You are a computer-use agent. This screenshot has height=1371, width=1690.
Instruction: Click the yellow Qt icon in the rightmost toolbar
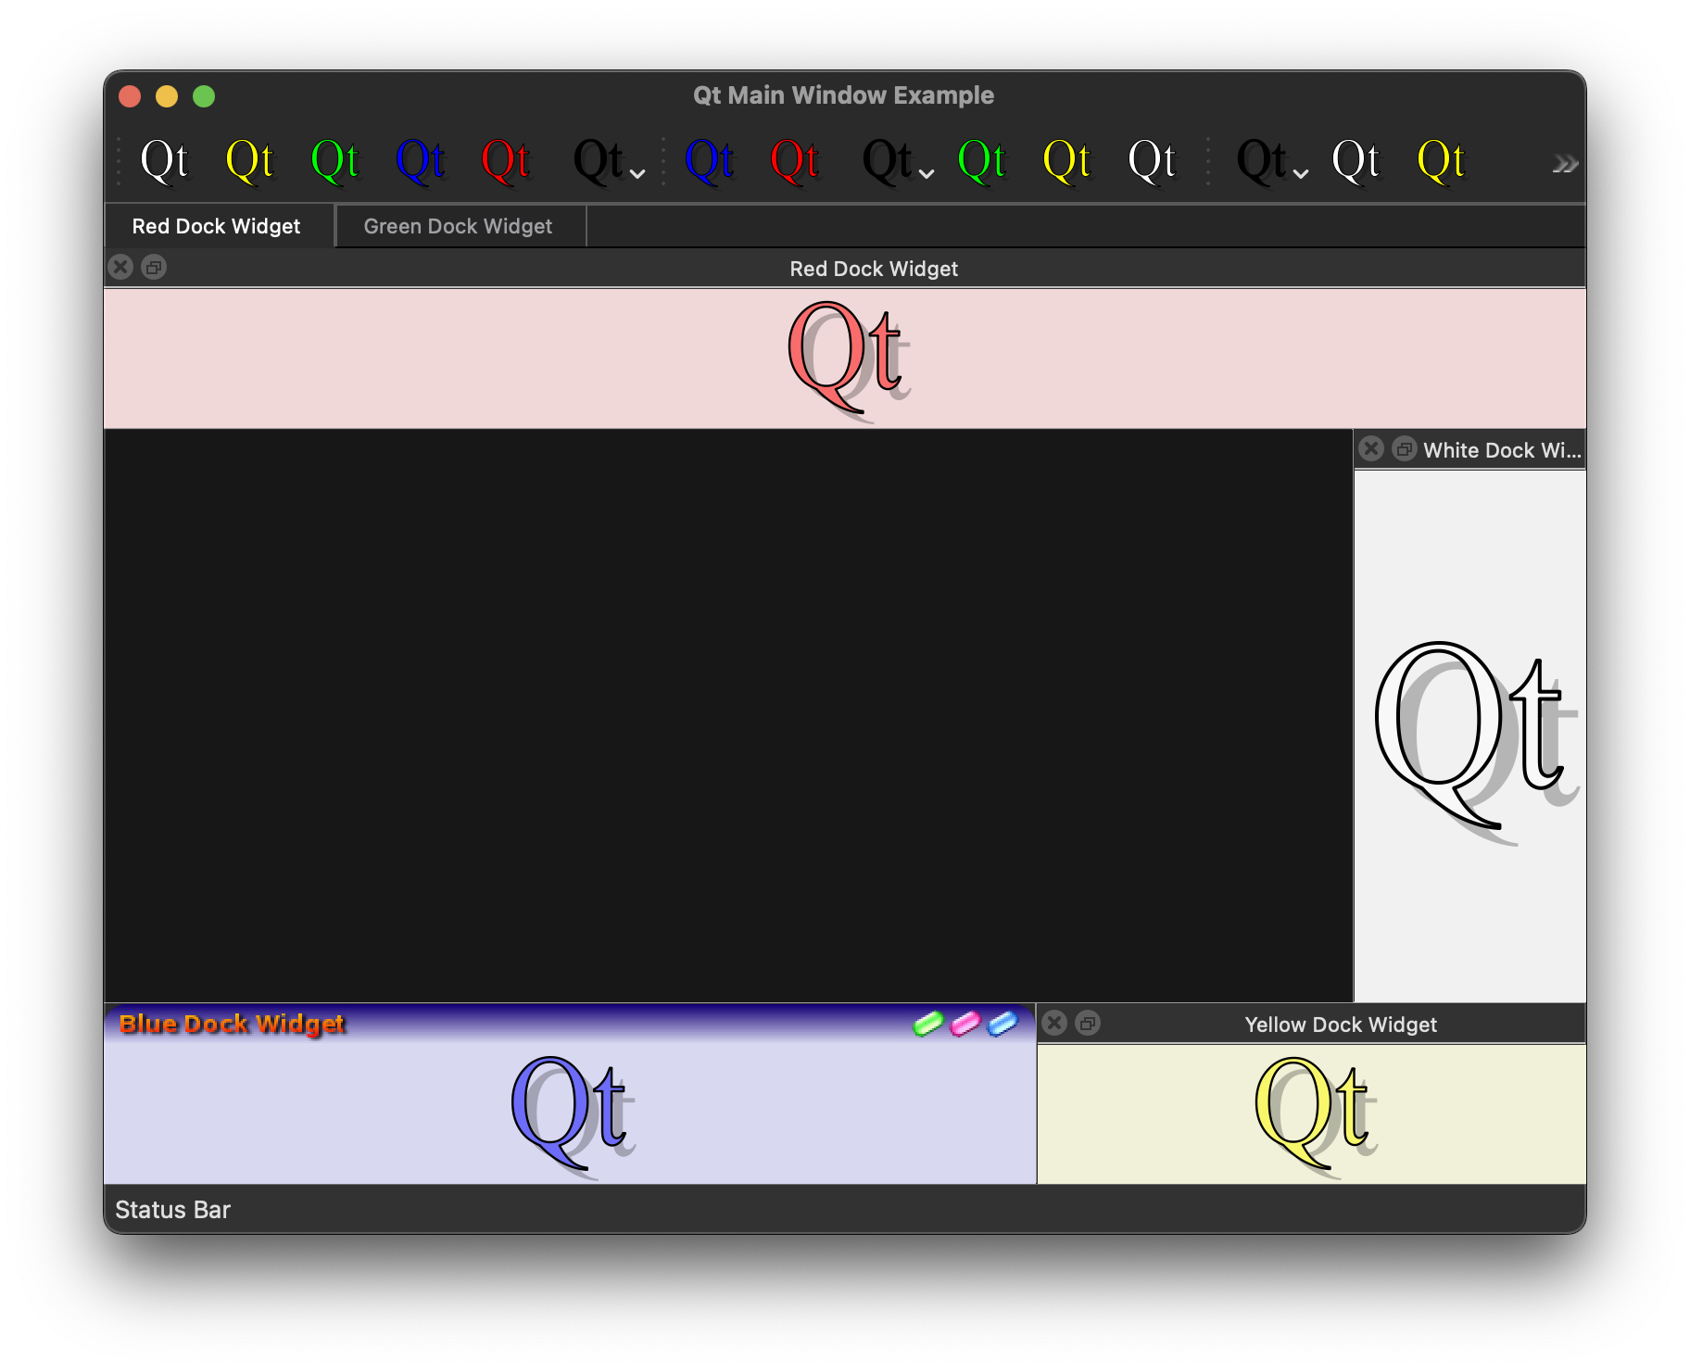point(1442,161)
